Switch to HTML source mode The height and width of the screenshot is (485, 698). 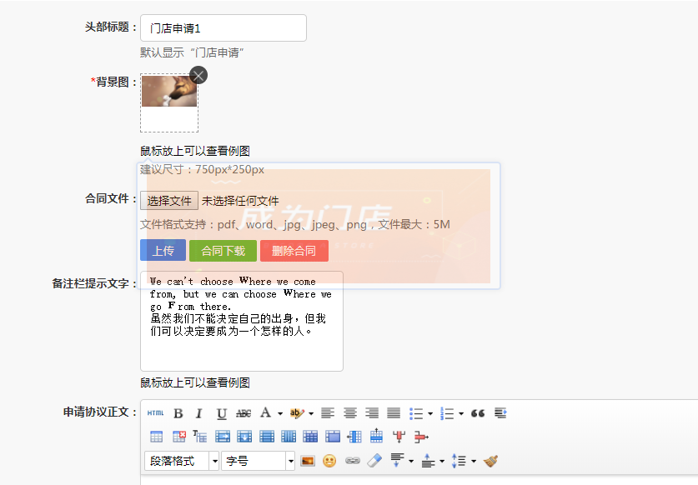[x=155, y=413]
